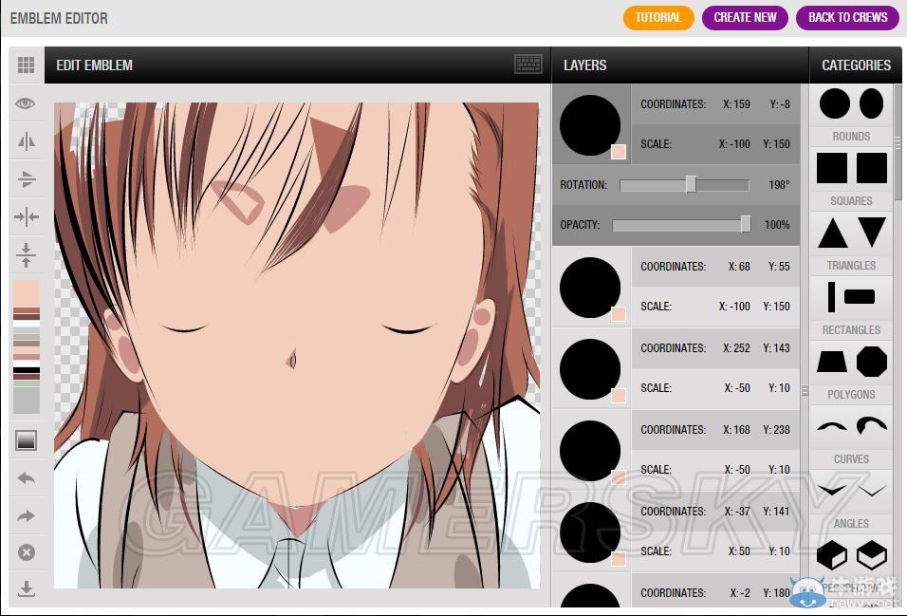Flip the shape vertically

[x=26, y=179]
